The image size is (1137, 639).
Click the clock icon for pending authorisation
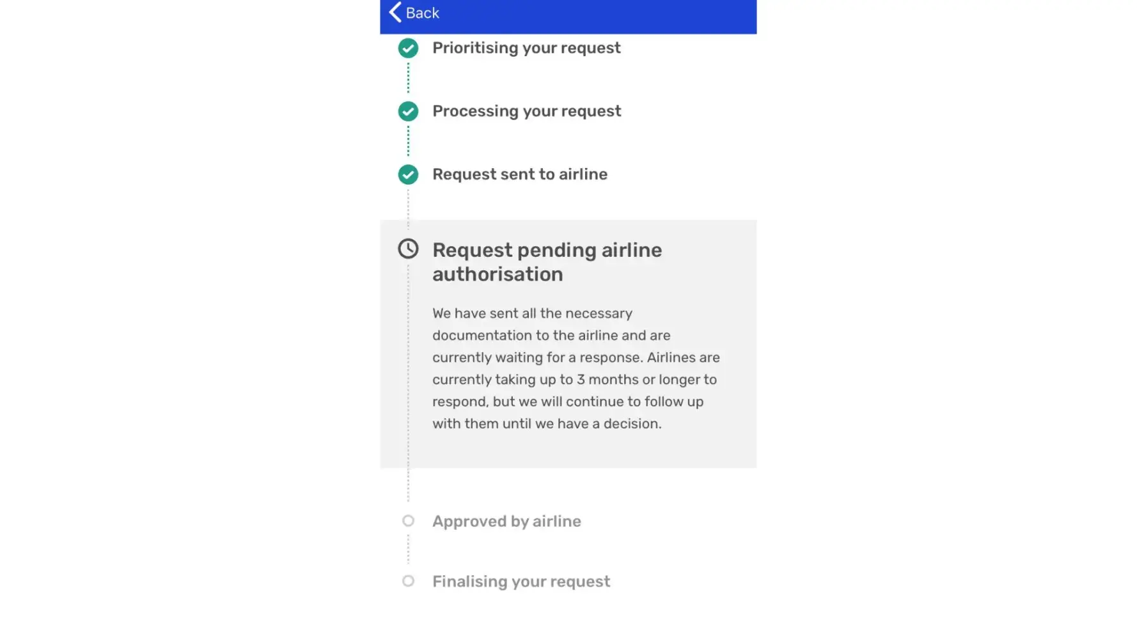408,249
